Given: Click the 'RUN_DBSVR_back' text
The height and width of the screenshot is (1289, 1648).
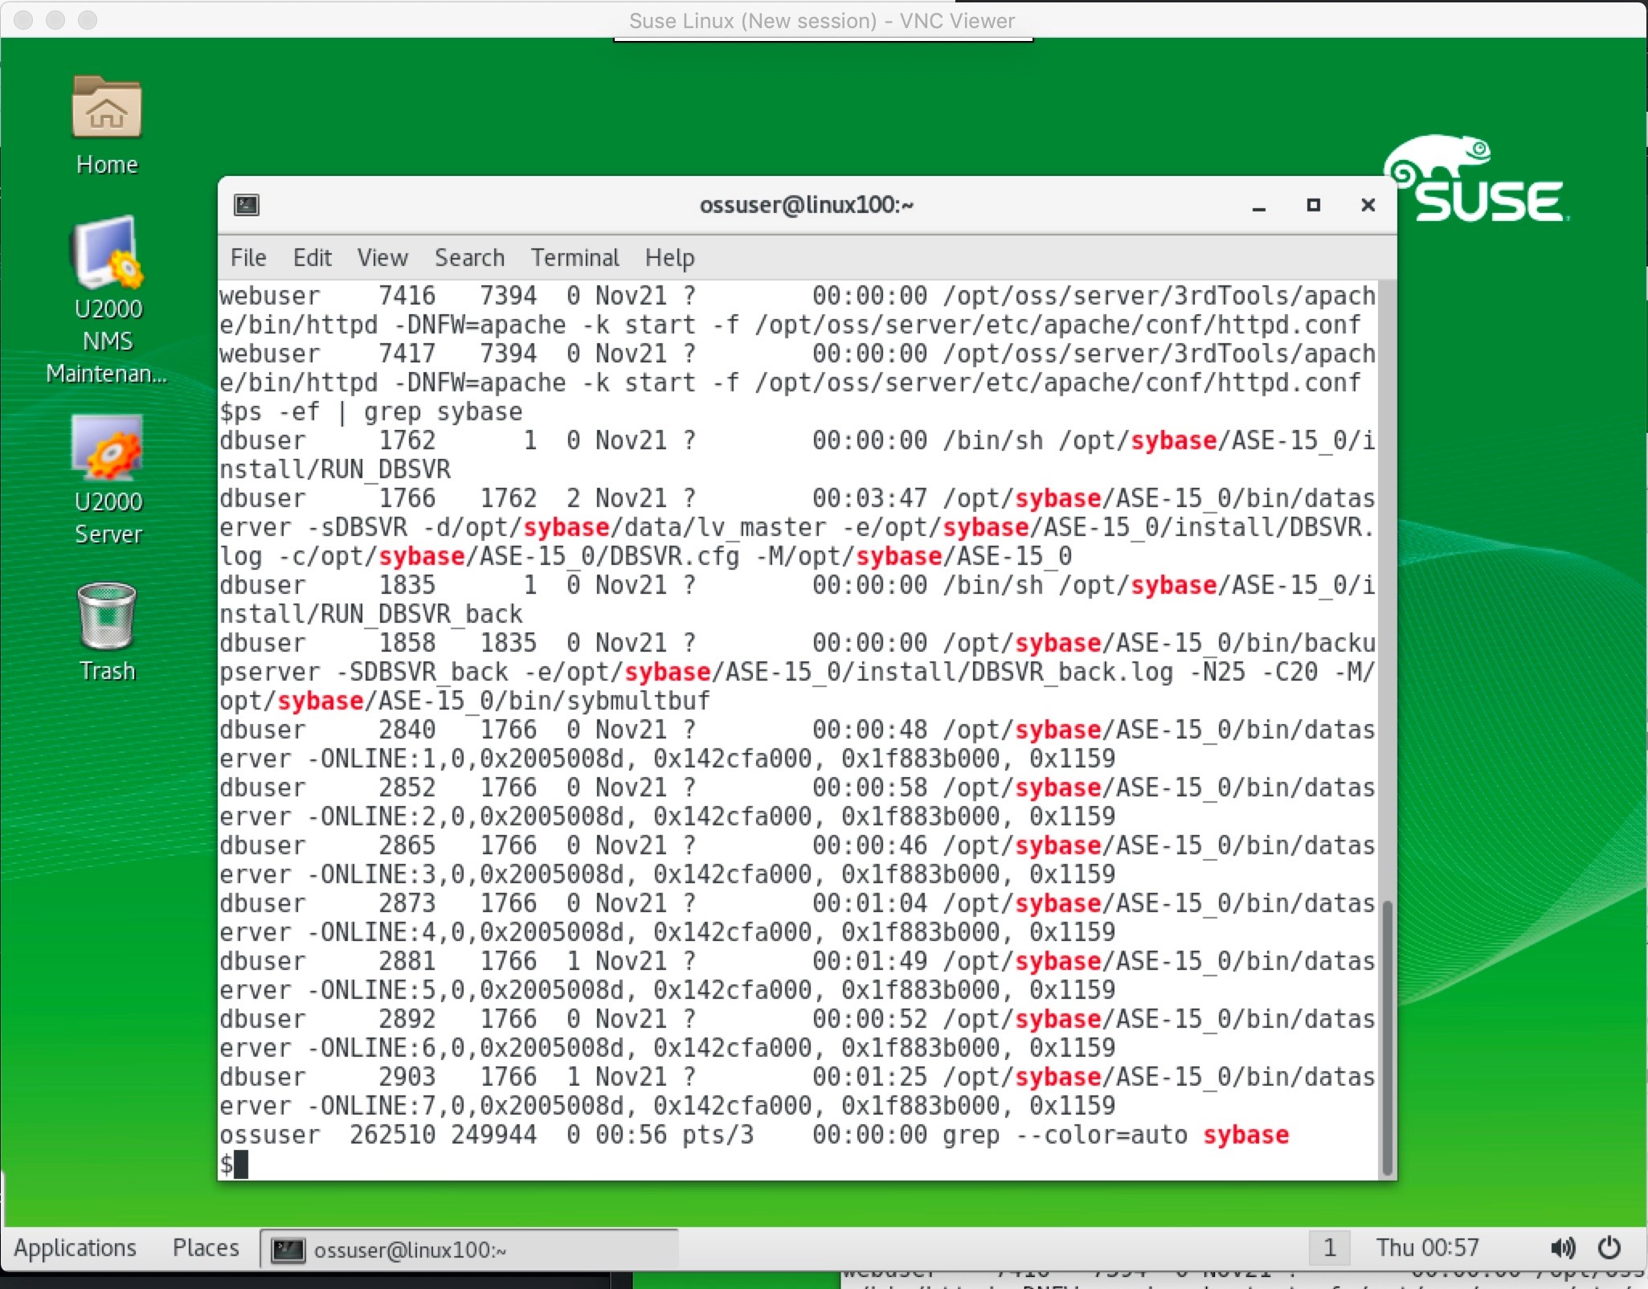Looking at the screenshot, I should click(422, 615).
